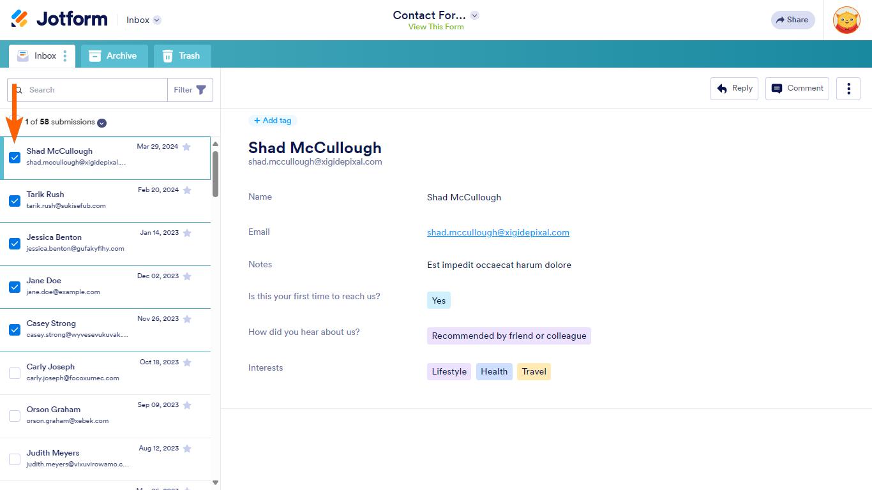This screenshot has height=490, width=872.
Task: Open the Carly Joseph submission
Action: point(105,373)
